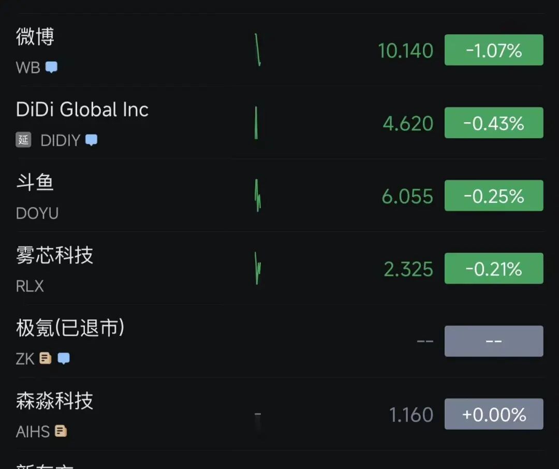Select the 斗鱼 price 6.055
Viewport: 559px width, 469px height.
(407, 196)
